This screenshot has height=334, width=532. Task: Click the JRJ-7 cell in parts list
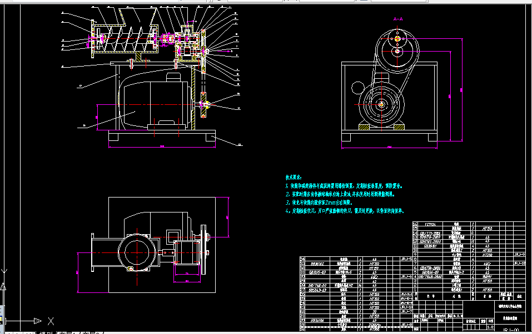pos(406,312)
